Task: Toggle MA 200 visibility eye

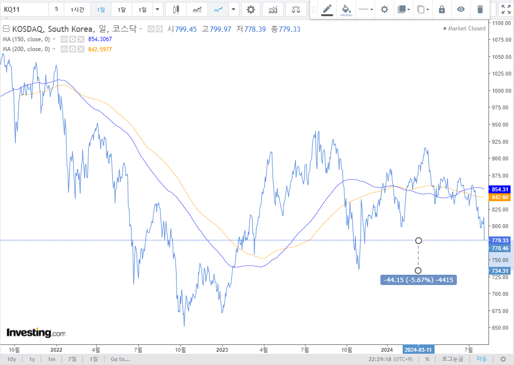Action: pyautogui.click(x=64, y=49)
